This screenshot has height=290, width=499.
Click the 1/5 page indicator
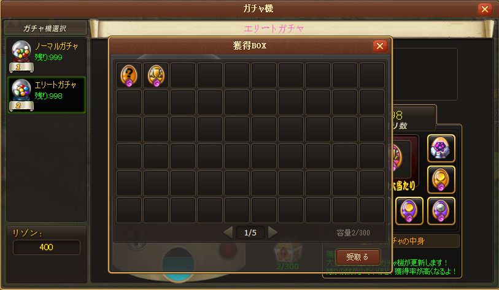click(x=250, y=233)
